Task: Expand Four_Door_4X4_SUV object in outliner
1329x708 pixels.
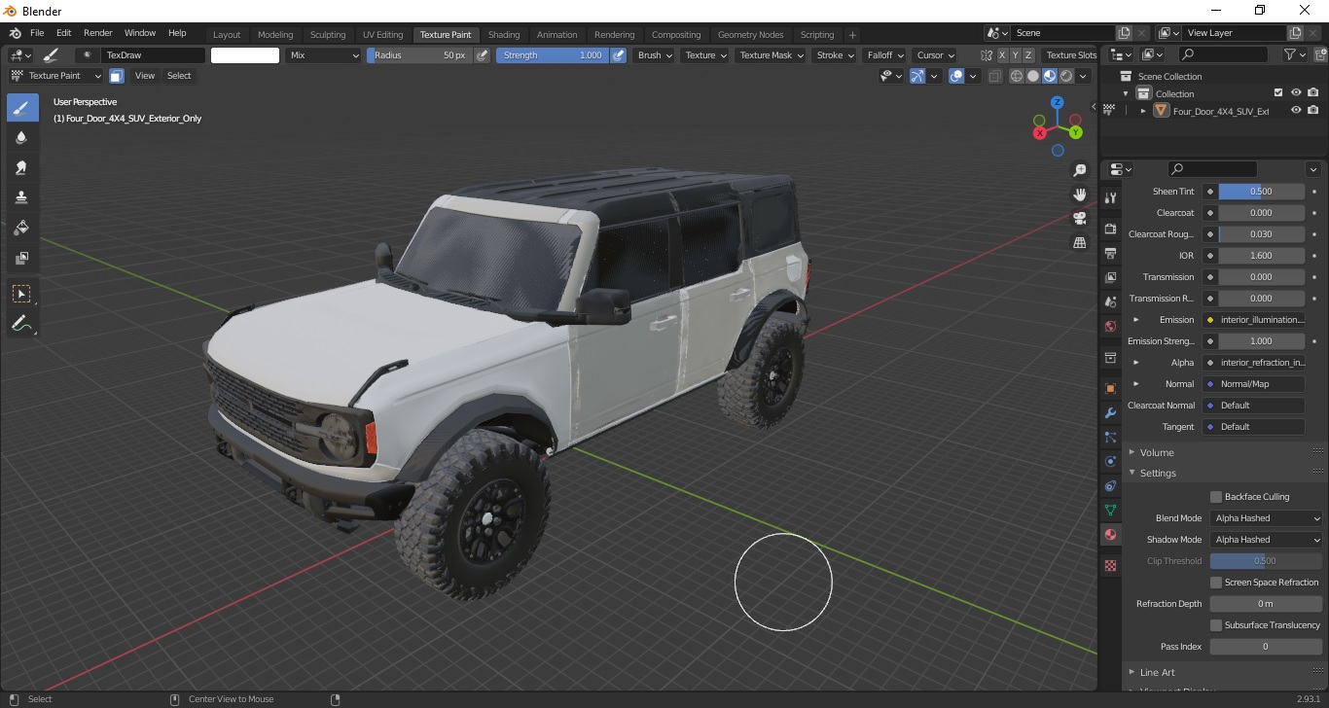Action: (x=1143, y=111)
